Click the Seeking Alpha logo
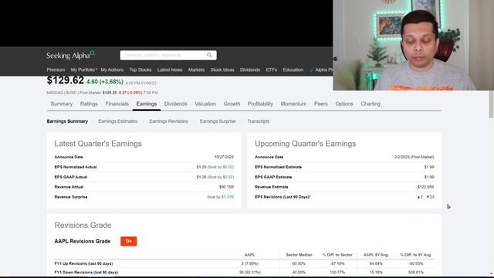The width and height of the screenshot is (494, 278). 70,55
